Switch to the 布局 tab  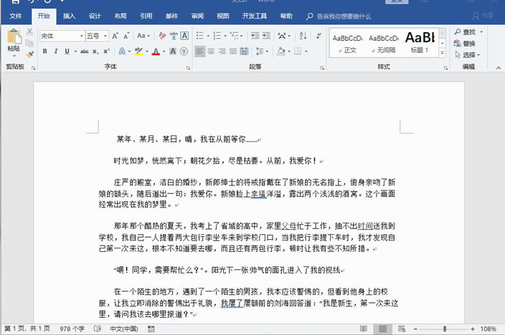point(121,16)
